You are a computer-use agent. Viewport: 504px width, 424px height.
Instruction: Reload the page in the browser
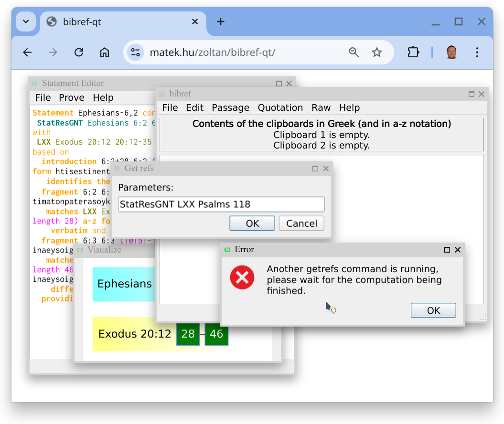pos(79,53)
